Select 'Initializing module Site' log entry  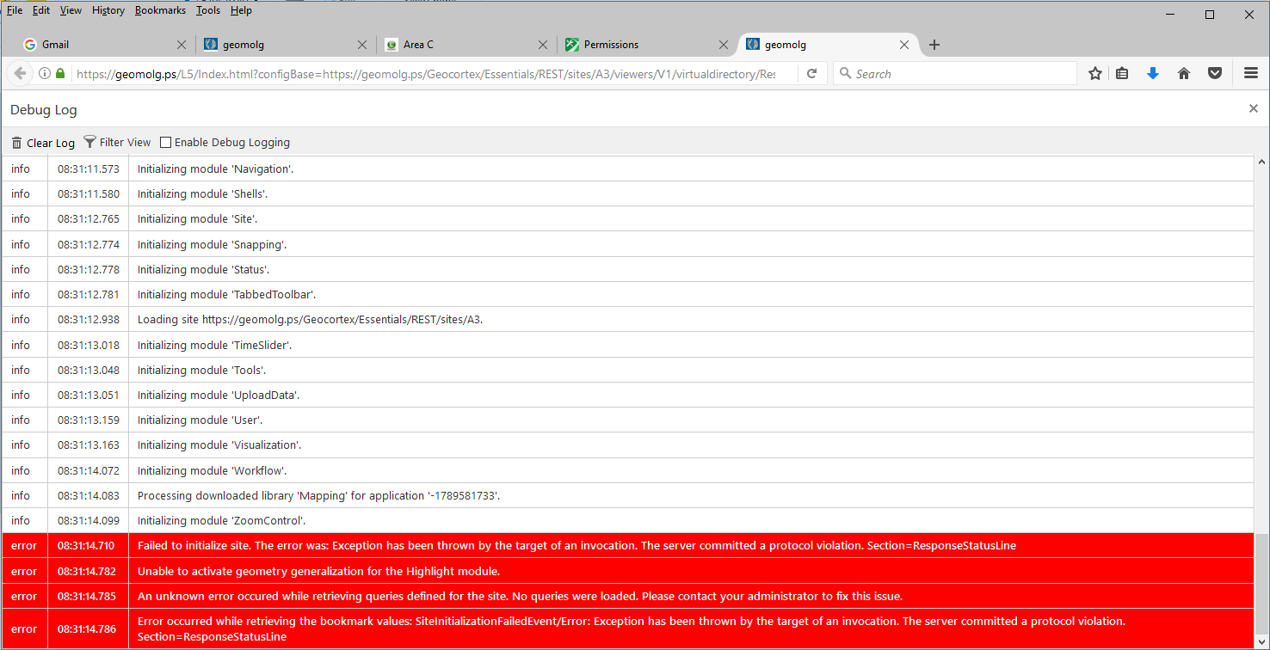tap(628, 218)
